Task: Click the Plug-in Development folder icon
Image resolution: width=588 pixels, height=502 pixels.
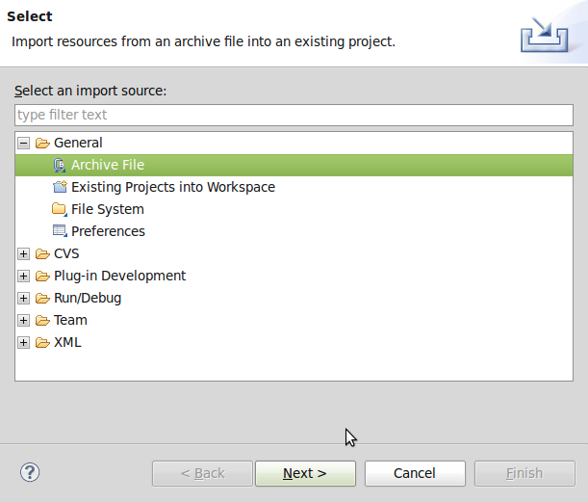Action: pyautogui.click(x=42, y=276)
